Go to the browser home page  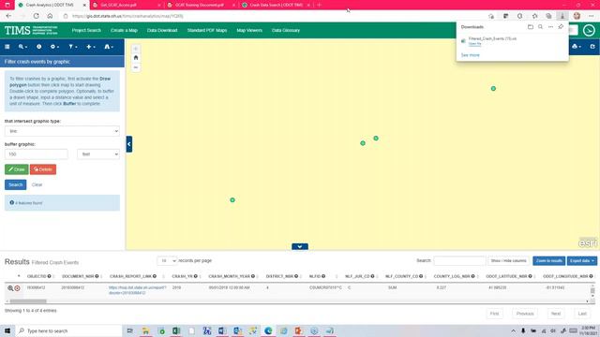pos(50,16)
